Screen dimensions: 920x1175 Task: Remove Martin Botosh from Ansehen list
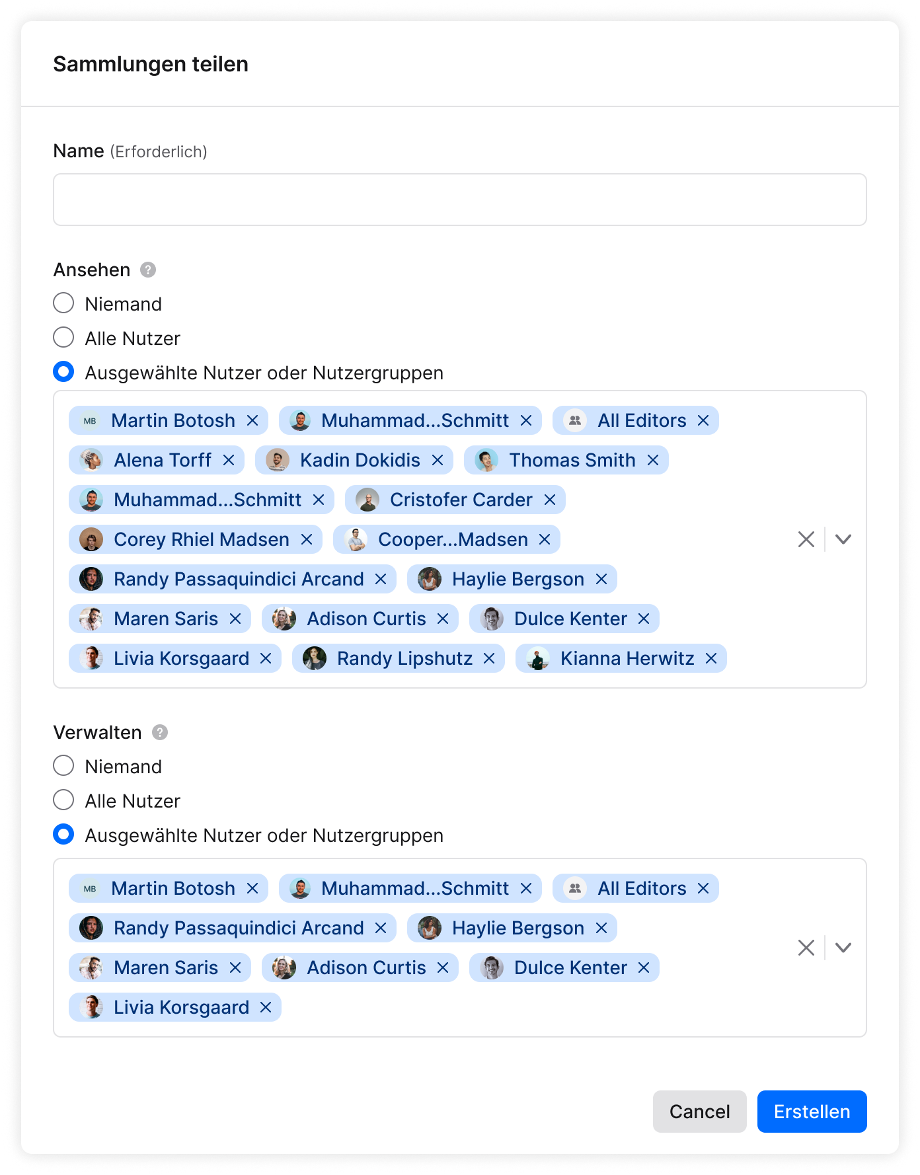tap(252, 420)
